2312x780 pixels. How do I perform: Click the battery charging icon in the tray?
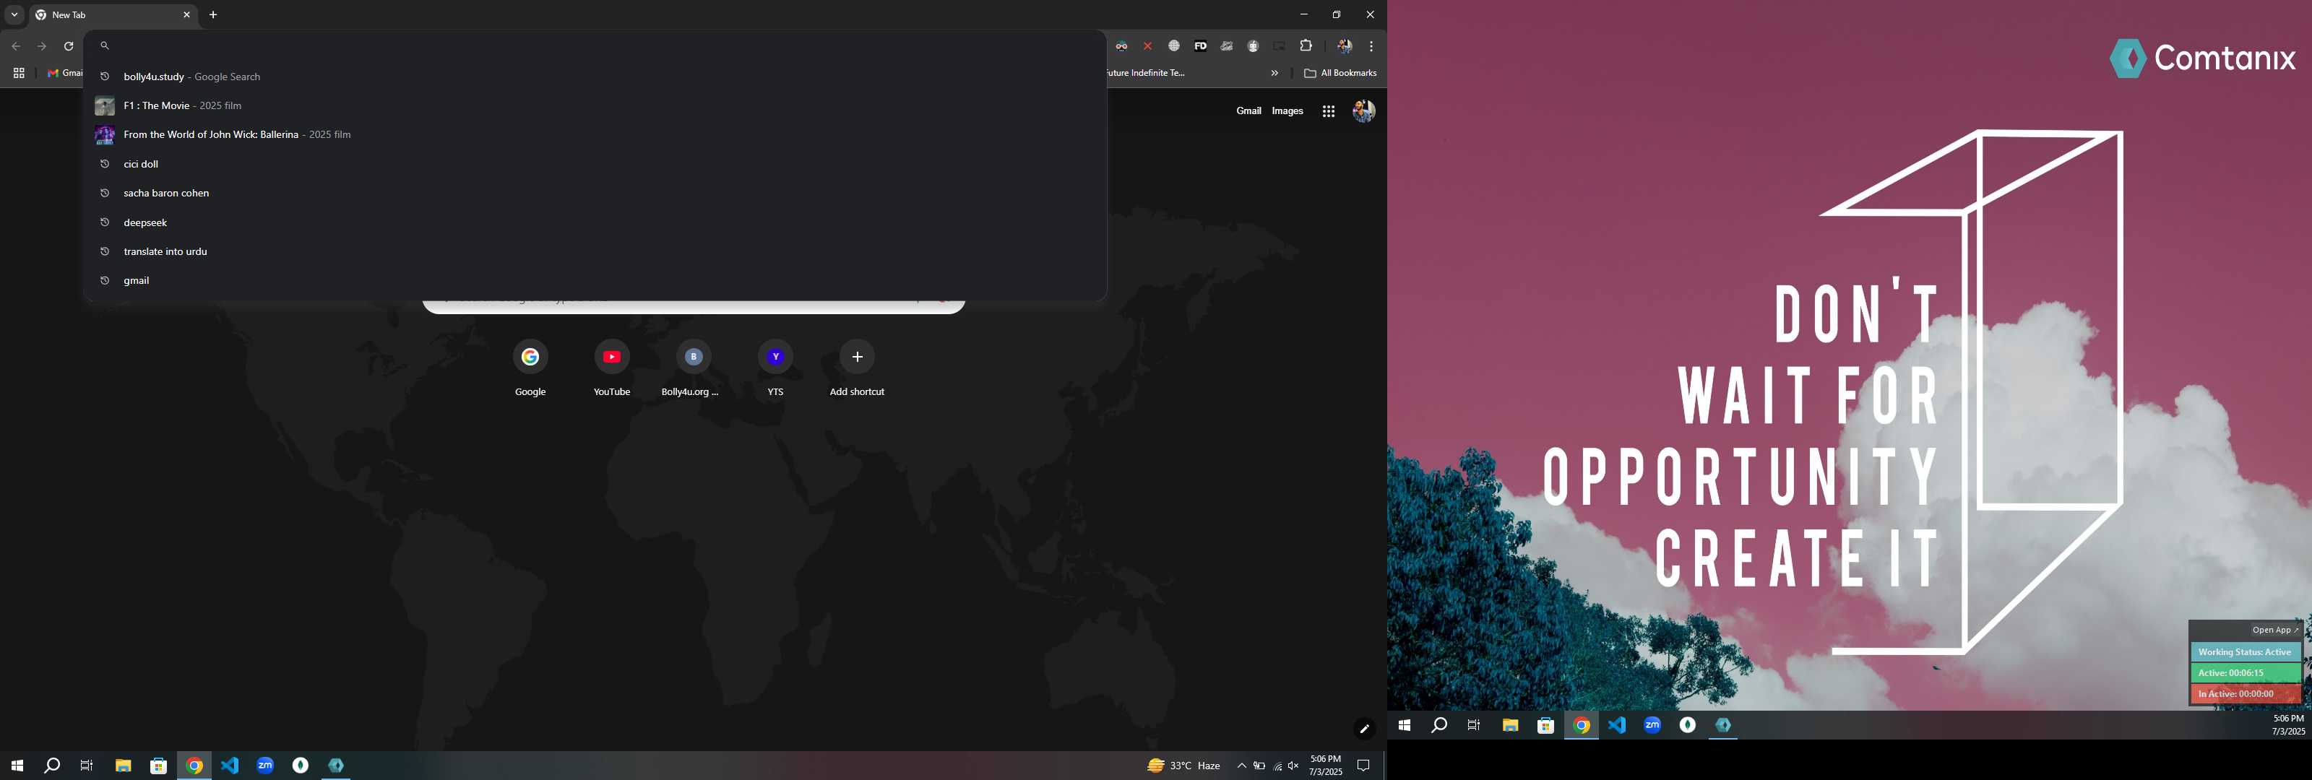(1259, 766)
